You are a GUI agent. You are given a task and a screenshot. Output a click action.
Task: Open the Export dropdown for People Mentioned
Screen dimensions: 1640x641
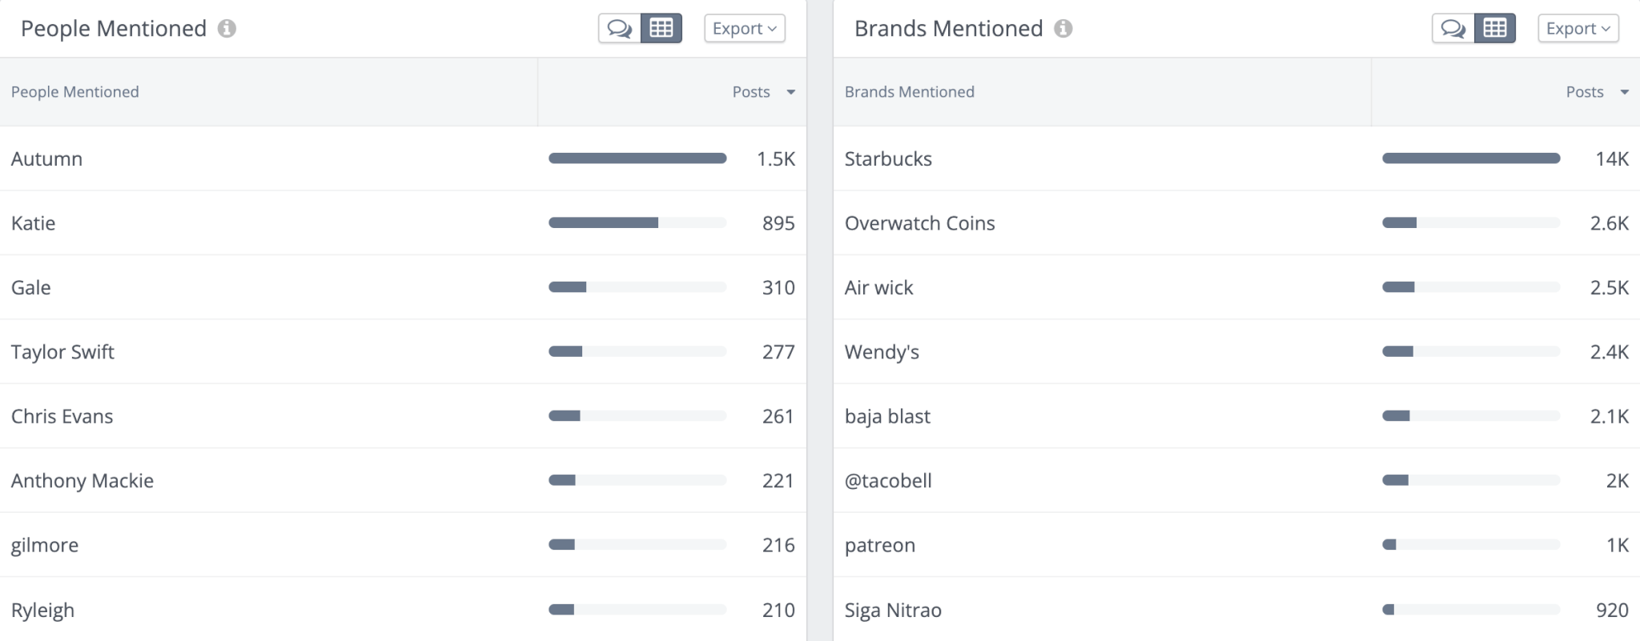pos(743,28)
